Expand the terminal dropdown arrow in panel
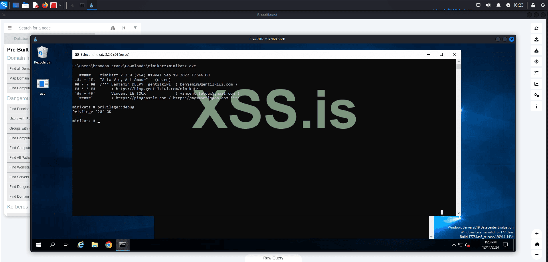Viewport: 548px width, 262px height. pos(60,5)
